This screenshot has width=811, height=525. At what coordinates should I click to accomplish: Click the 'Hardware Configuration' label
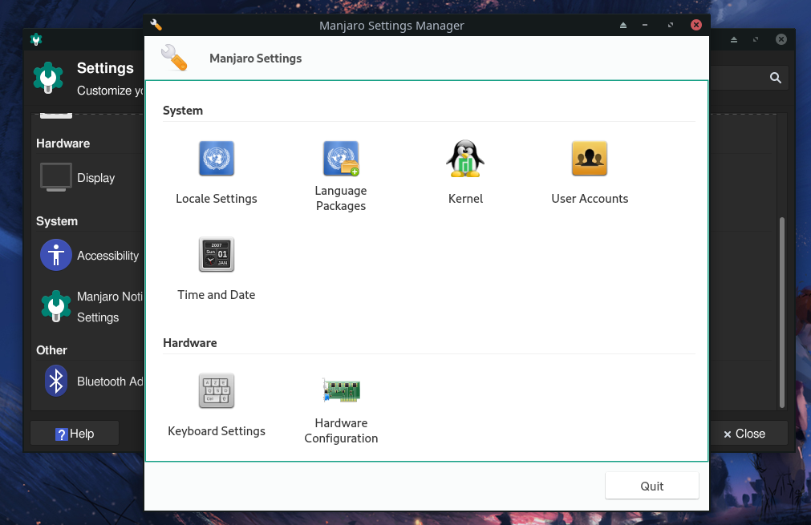(341, 430)
